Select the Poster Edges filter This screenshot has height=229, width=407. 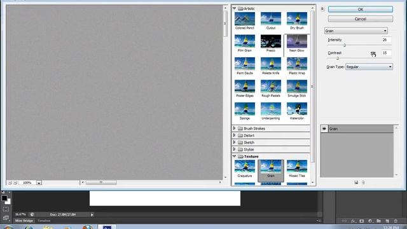pyautogui.click(x=244, y=87)
